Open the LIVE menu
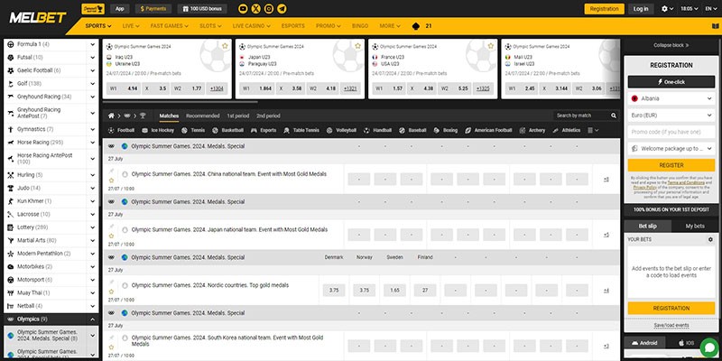This screenshot has width=722, height=361. click(x=131, y=26)
